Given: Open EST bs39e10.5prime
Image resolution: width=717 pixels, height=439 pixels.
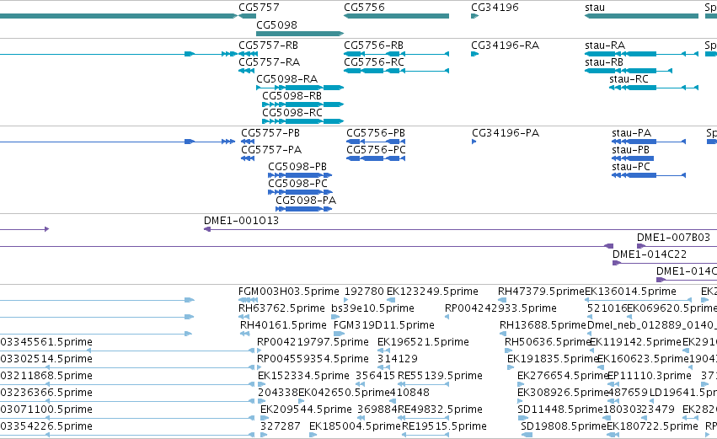Looking at the screenshot, I should point(372,308).
